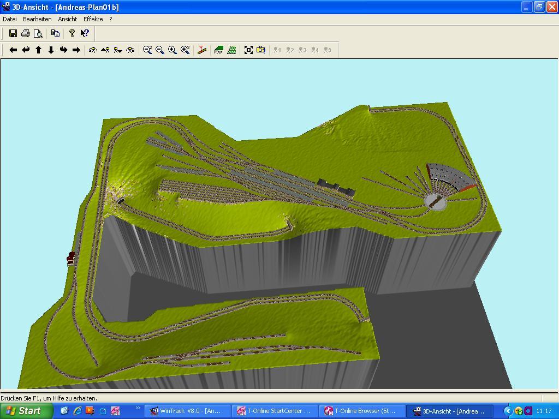Open the Effekte menu
The width and height of the screenshot is (559, 419).
click(x=93, y=19)
